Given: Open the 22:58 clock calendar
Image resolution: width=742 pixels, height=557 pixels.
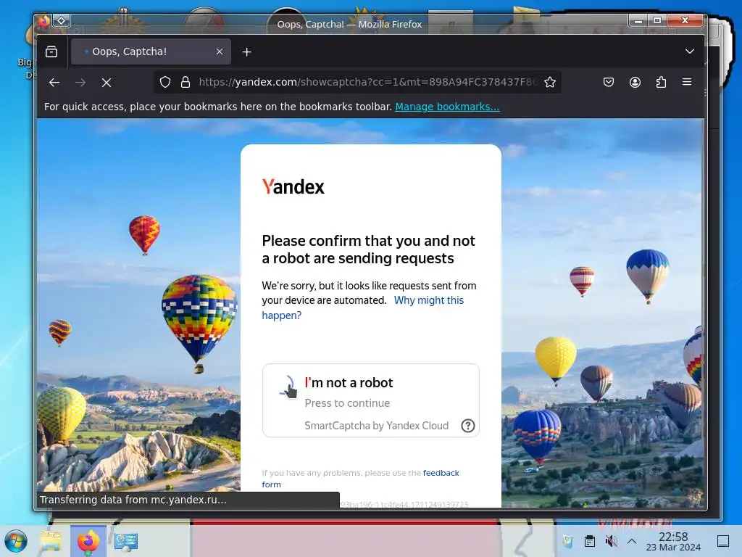Looking at the screenshot, I should coord(673,541).
